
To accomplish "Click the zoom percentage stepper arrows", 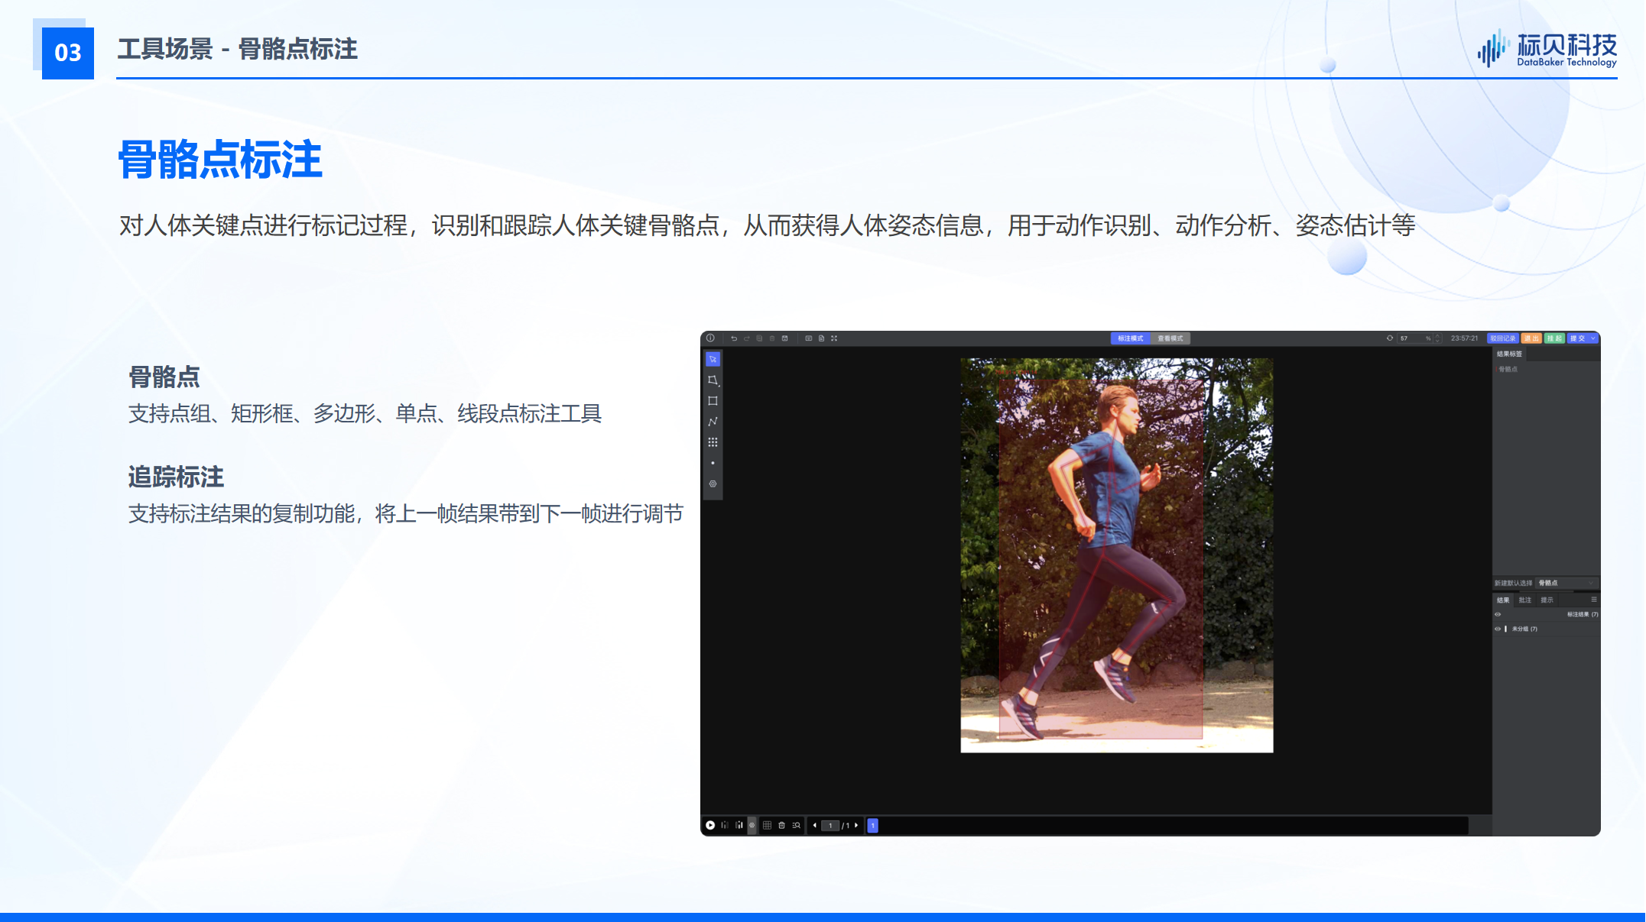I will click(x=1437, y=338).
